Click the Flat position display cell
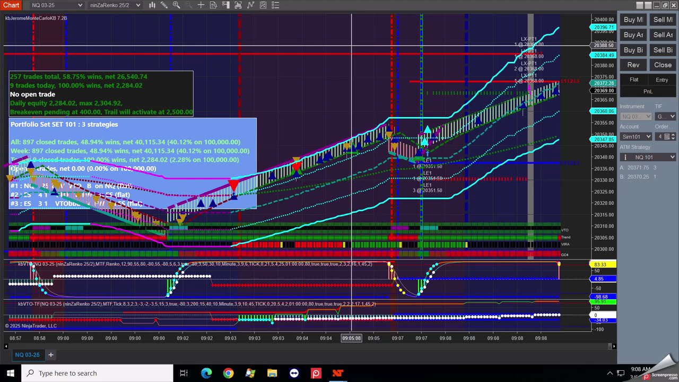The height and width of the screenshot is (382, 679). click(633, 80)
